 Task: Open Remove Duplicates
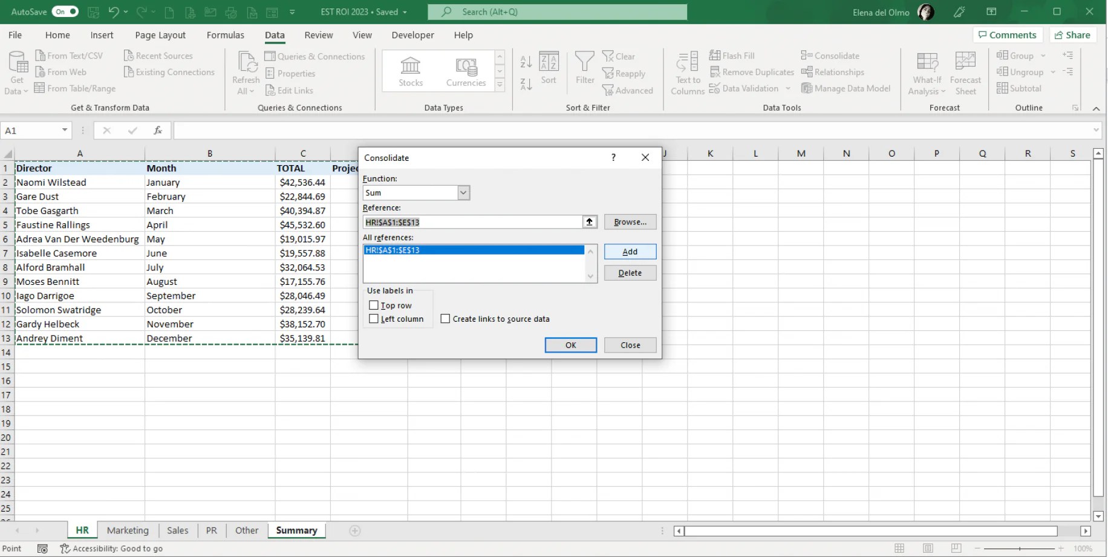coord(752,72)
